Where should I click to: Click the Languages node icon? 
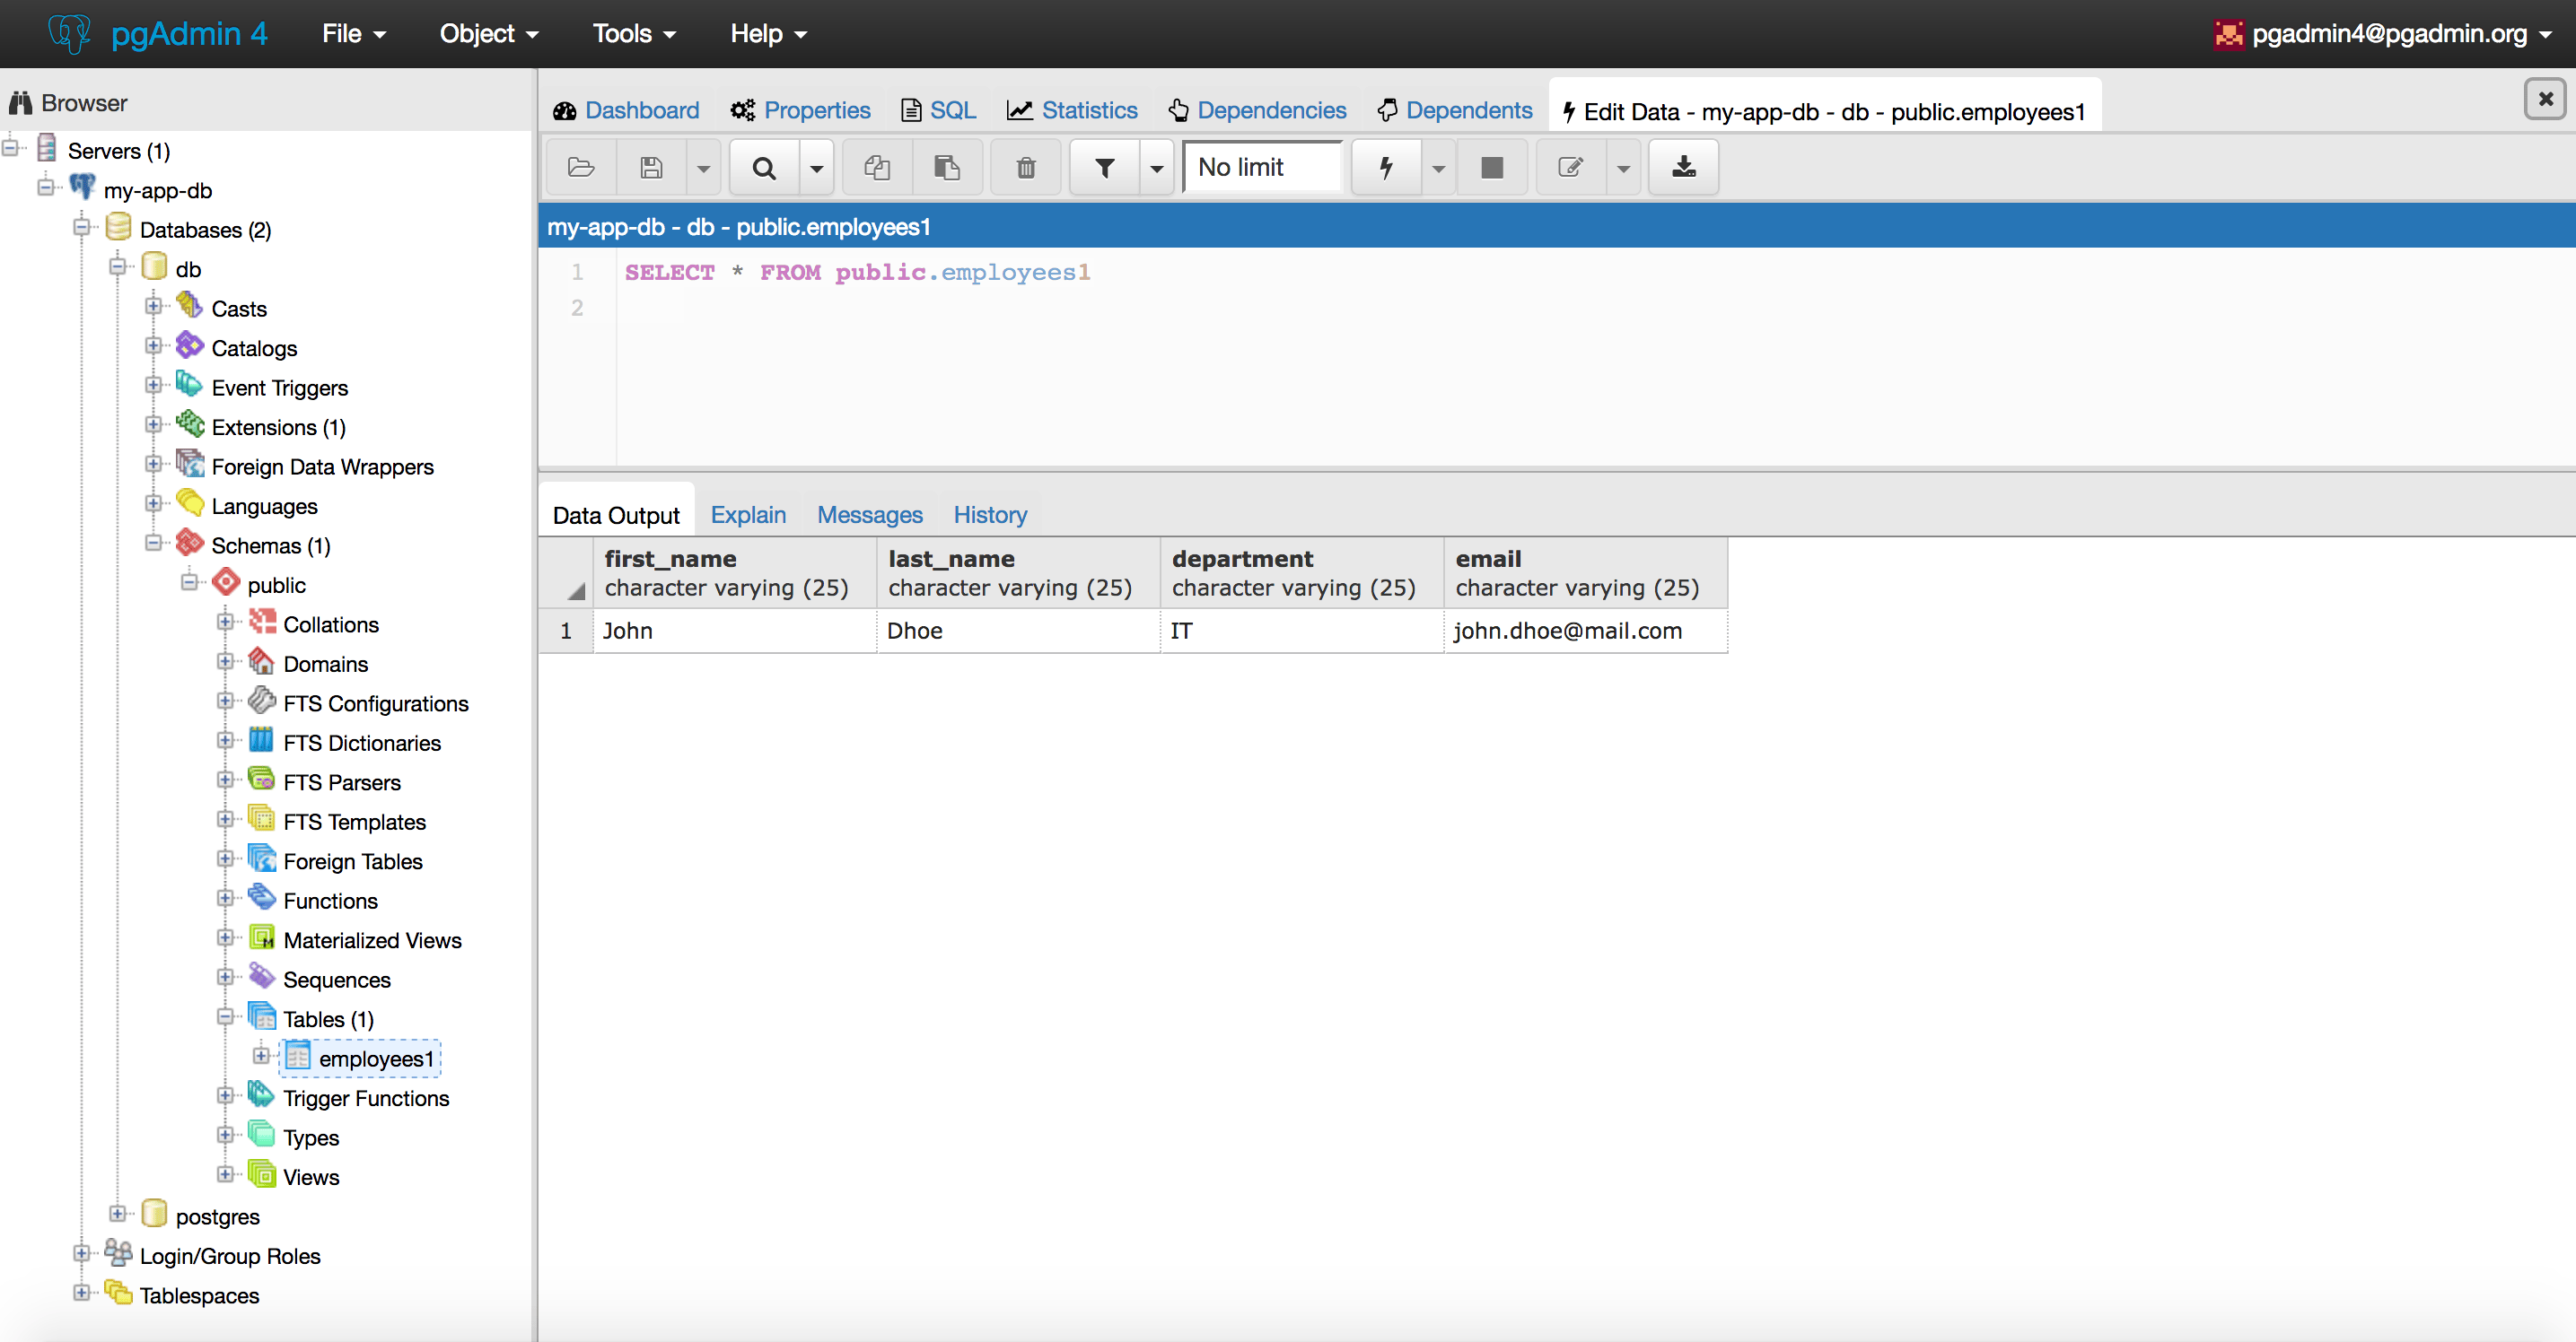click(x=189, y=502)
